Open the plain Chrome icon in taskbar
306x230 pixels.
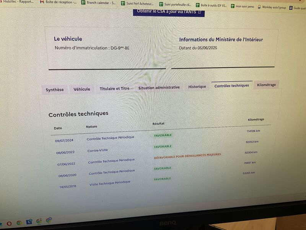[19, 223]
